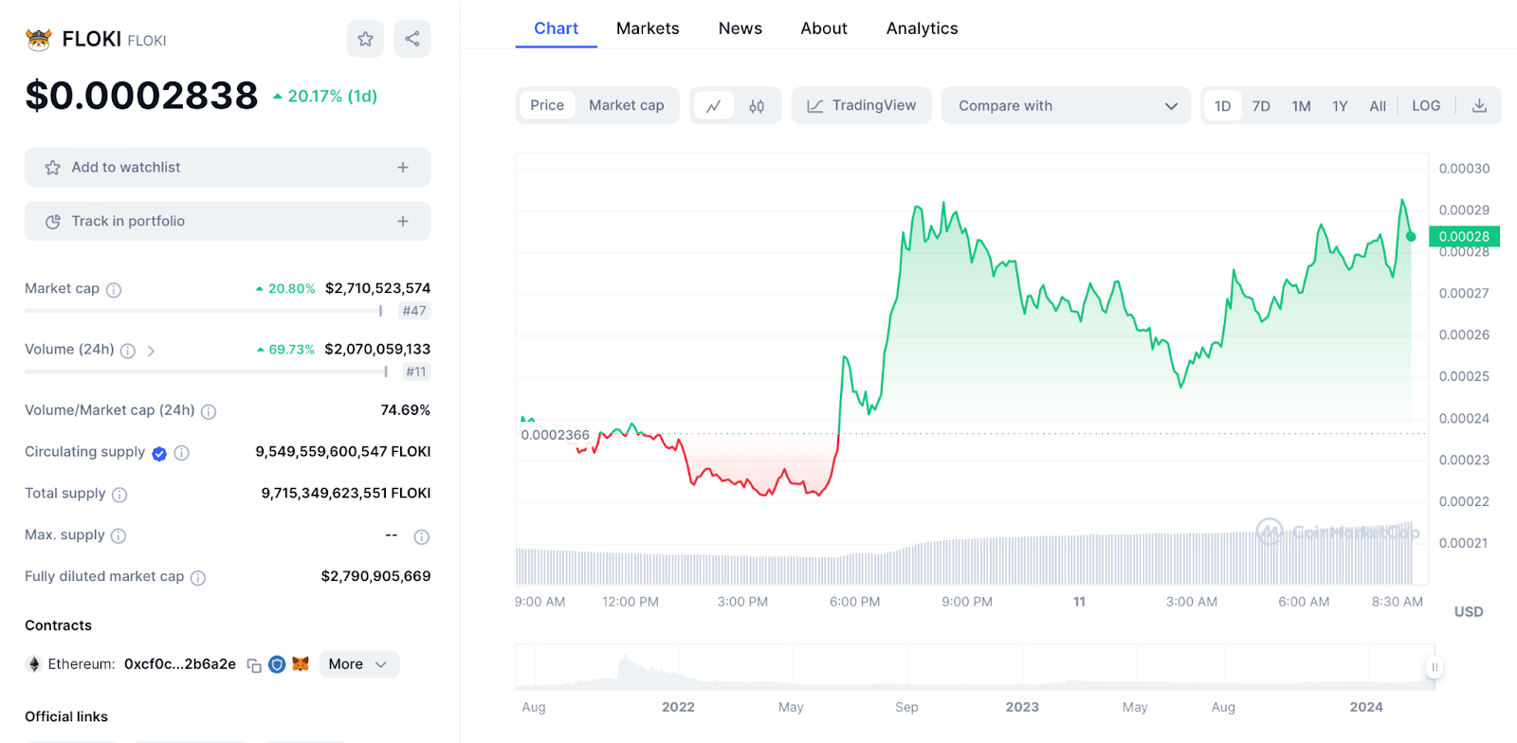The image size is (1517, 743).
Task: Click the 0.0002366 opening price label
Action: coord(556,435)
